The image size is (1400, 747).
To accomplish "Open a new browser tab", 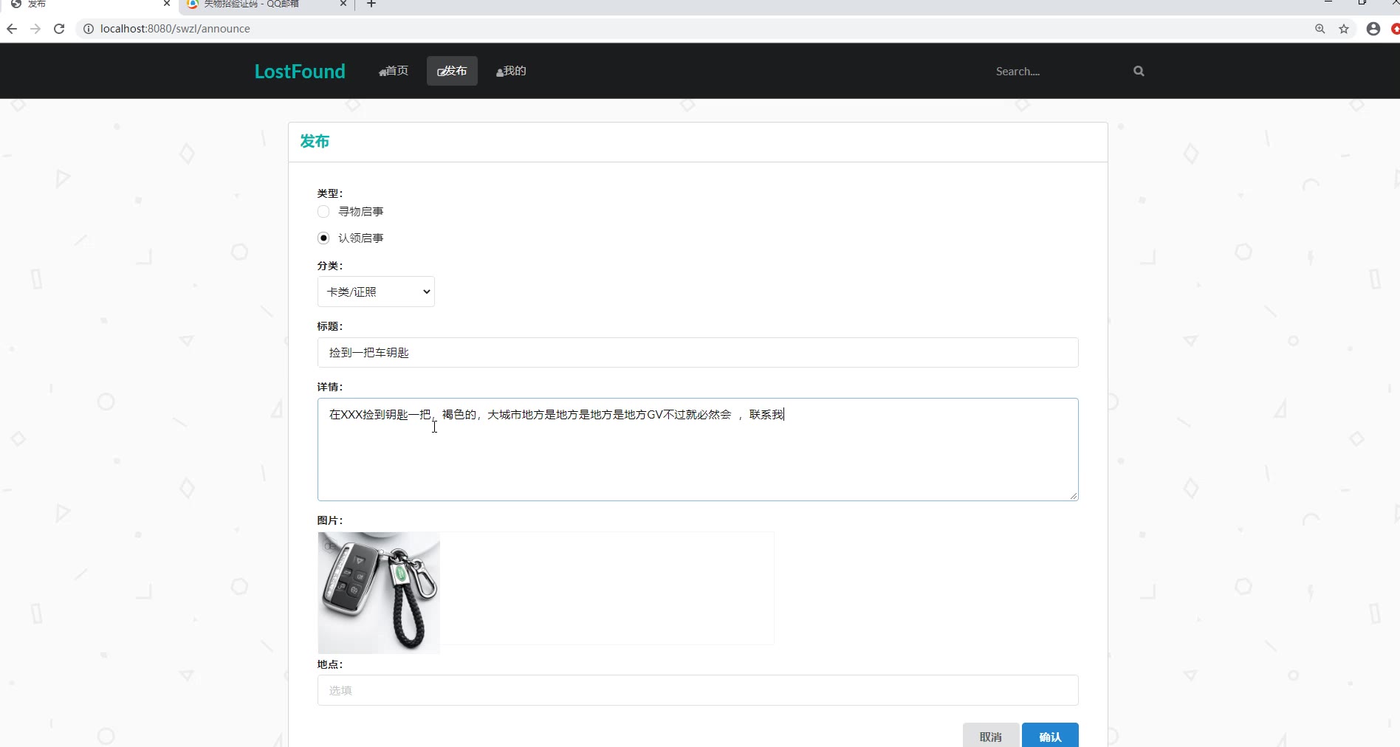I will coord(371,4).
